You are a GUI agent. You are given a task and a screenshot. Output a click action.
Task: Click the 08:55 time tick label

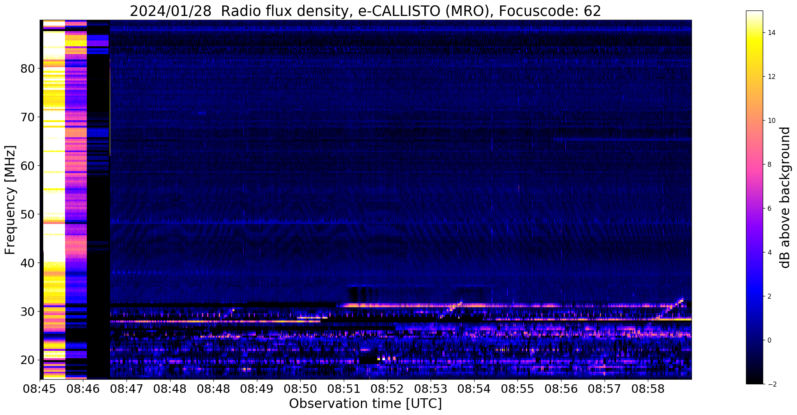click(x=517, y=389)
